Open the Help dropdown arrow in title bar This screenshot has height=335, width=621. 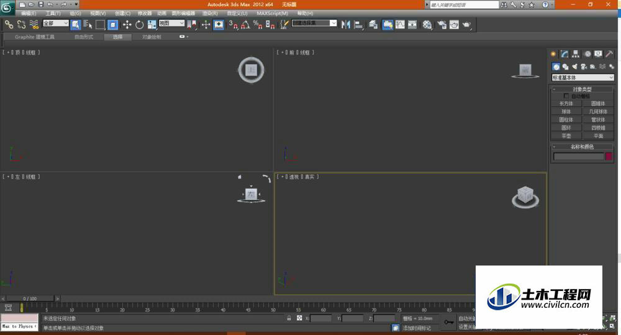pos(551,5)
